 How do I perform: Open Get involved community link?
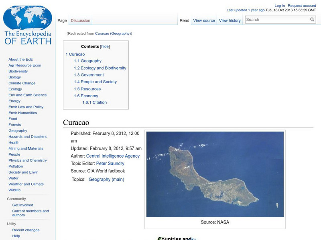[22, 205]
